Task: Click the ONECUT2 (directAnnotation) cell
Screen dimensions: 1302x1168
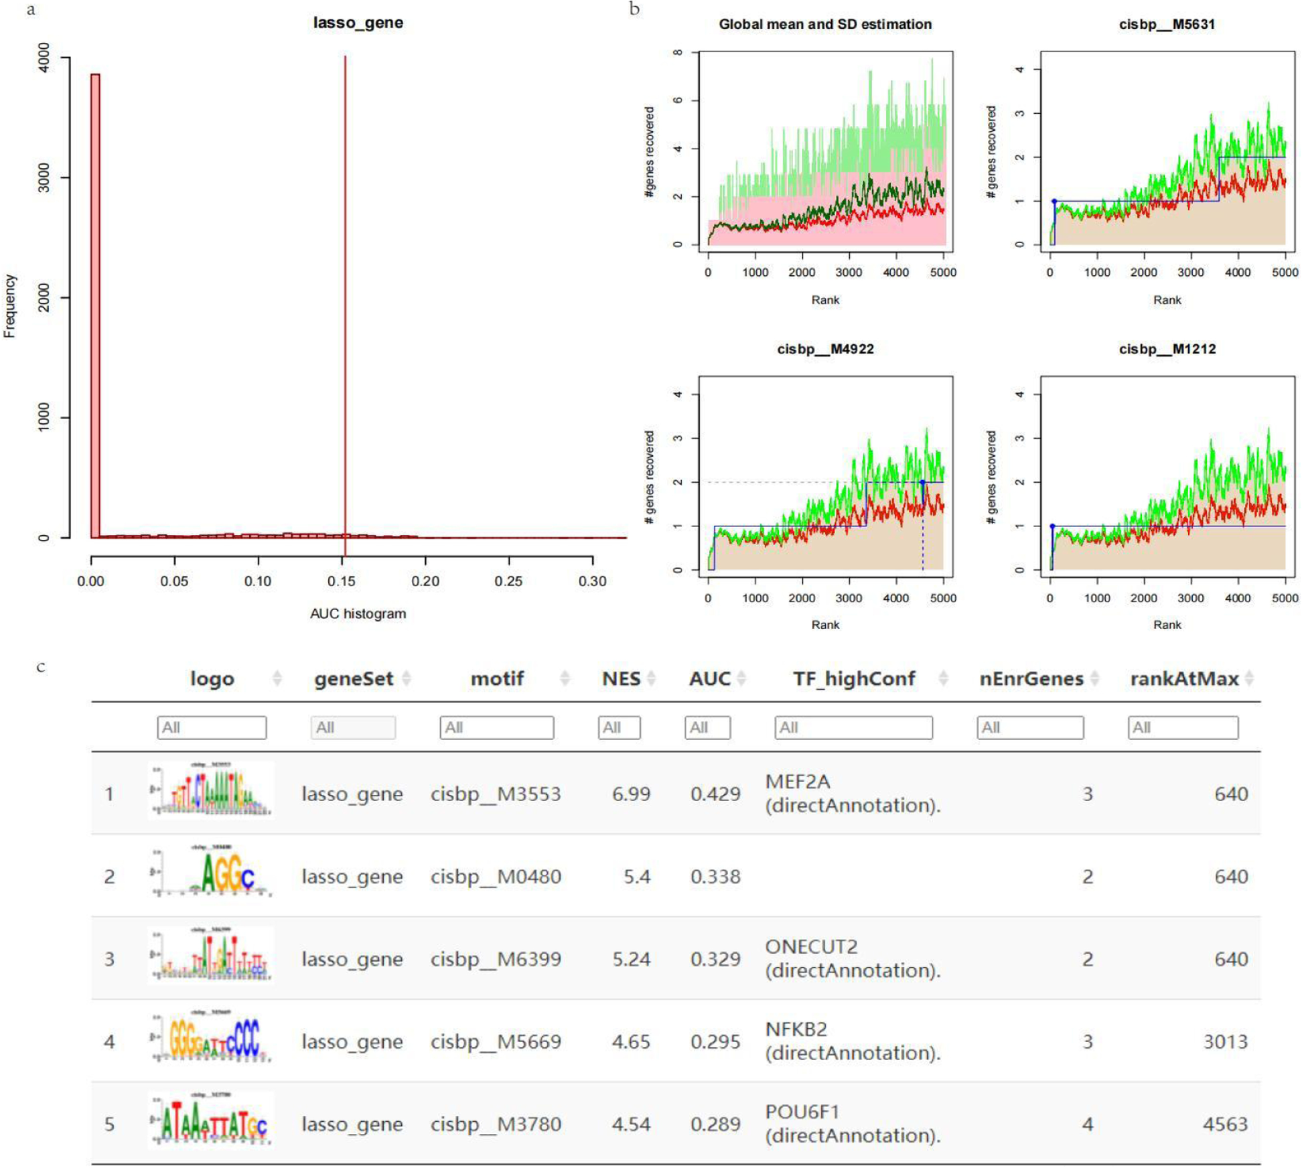Action: pos(853,958)
